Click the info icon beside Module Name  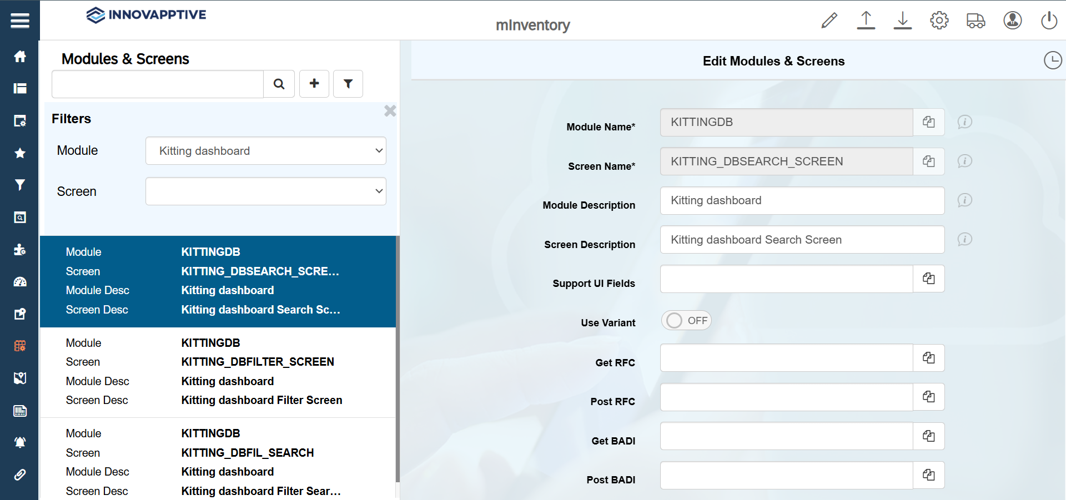965,122
